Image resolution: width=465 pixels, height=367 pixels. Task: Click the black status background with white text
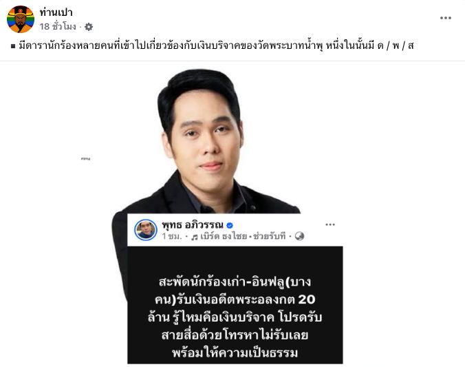point(235,305)
